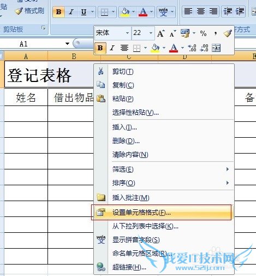
Task: Increase font size in mini toolbar
Action: tap(161, 34)
